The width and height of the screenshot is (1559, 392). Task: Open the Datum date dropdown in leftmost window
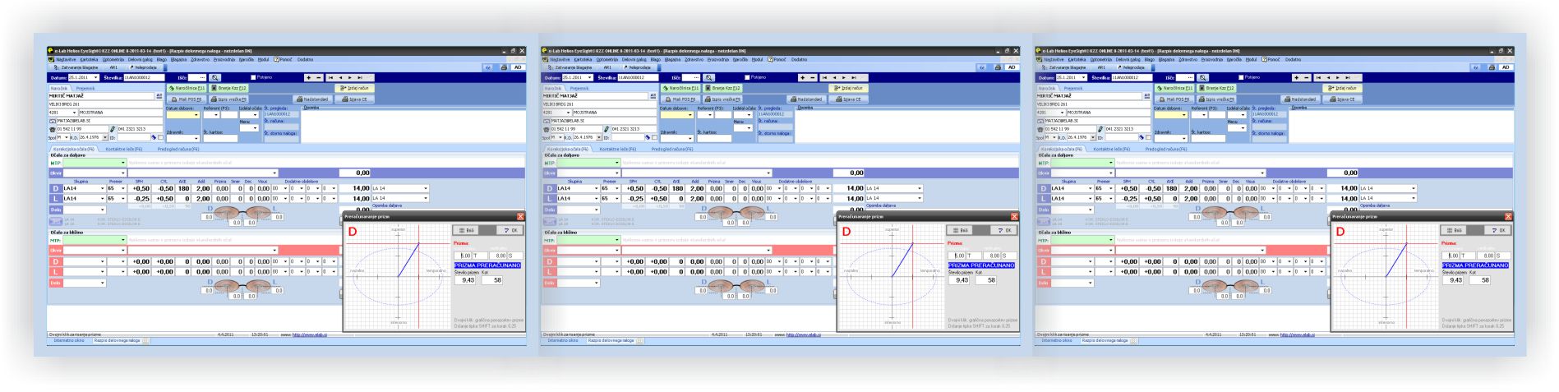pyautogui.click(x=96, y=78)
